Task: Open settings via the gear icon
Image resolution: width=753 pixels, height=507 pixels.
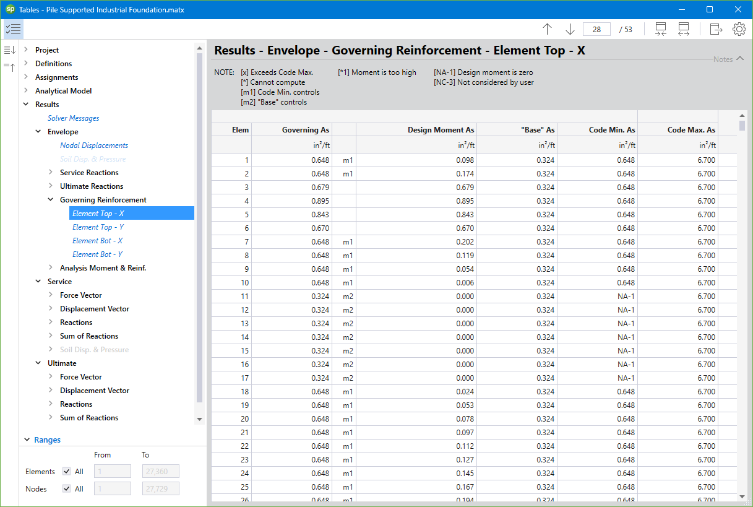Action: pos(739,29)
